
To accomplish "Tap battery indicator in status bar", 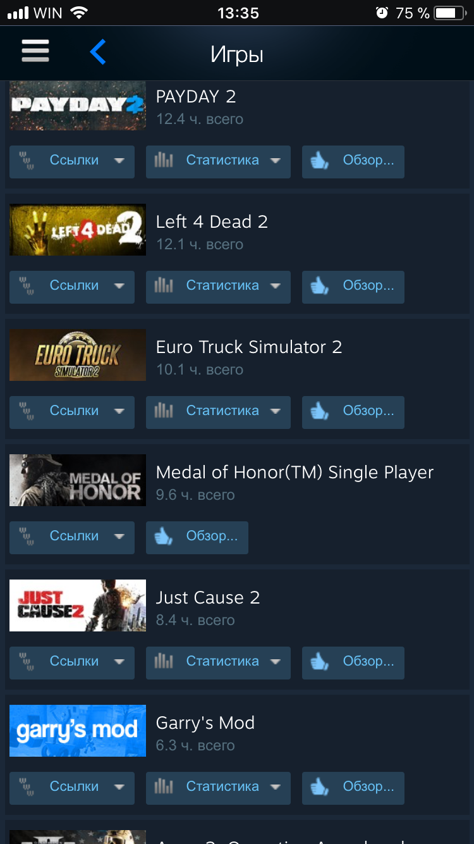I will 449,13.
